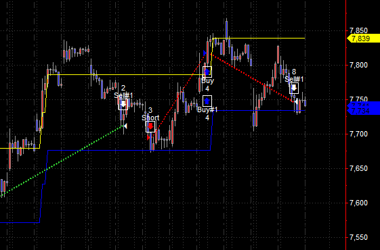Select the red Short arrow marker labeled 3
380x250 pixels.
click(x=150, y=126)
